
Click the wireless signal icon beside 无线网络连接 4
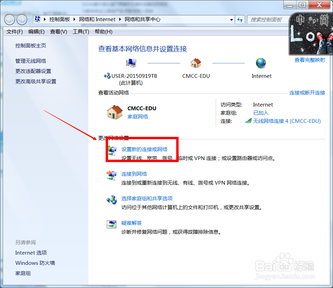248,121
